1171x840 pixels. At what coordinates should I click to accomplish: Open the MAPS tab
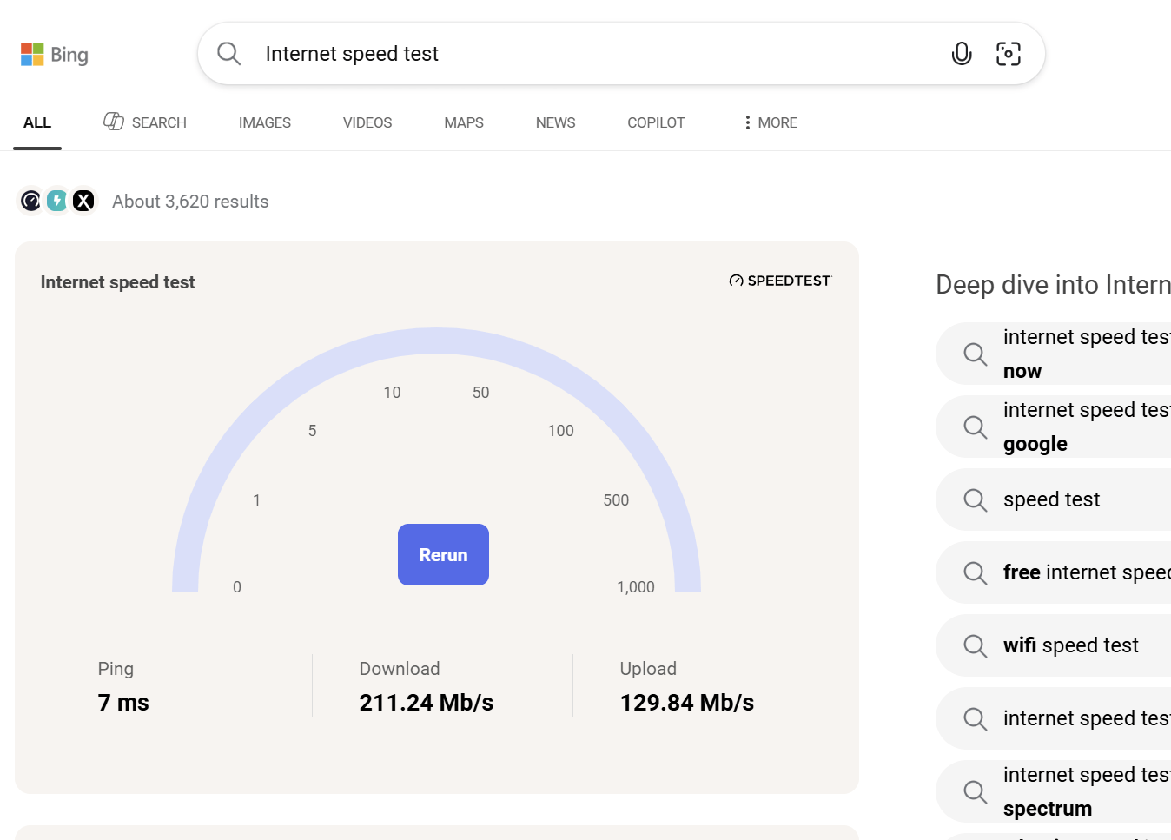(463, 122)
